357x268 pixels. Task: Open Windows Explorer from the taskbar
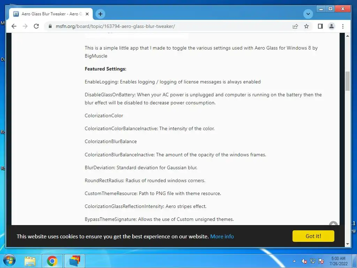click(30, 261)
